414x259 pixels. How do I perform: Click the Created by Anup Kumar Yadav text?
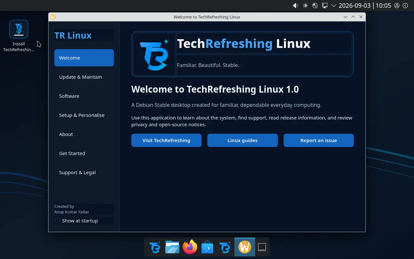click(71, 209)
